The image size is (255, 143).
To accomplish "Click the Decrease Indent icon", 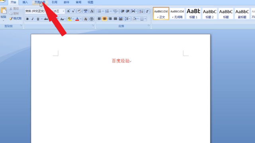I will (122, 11).
